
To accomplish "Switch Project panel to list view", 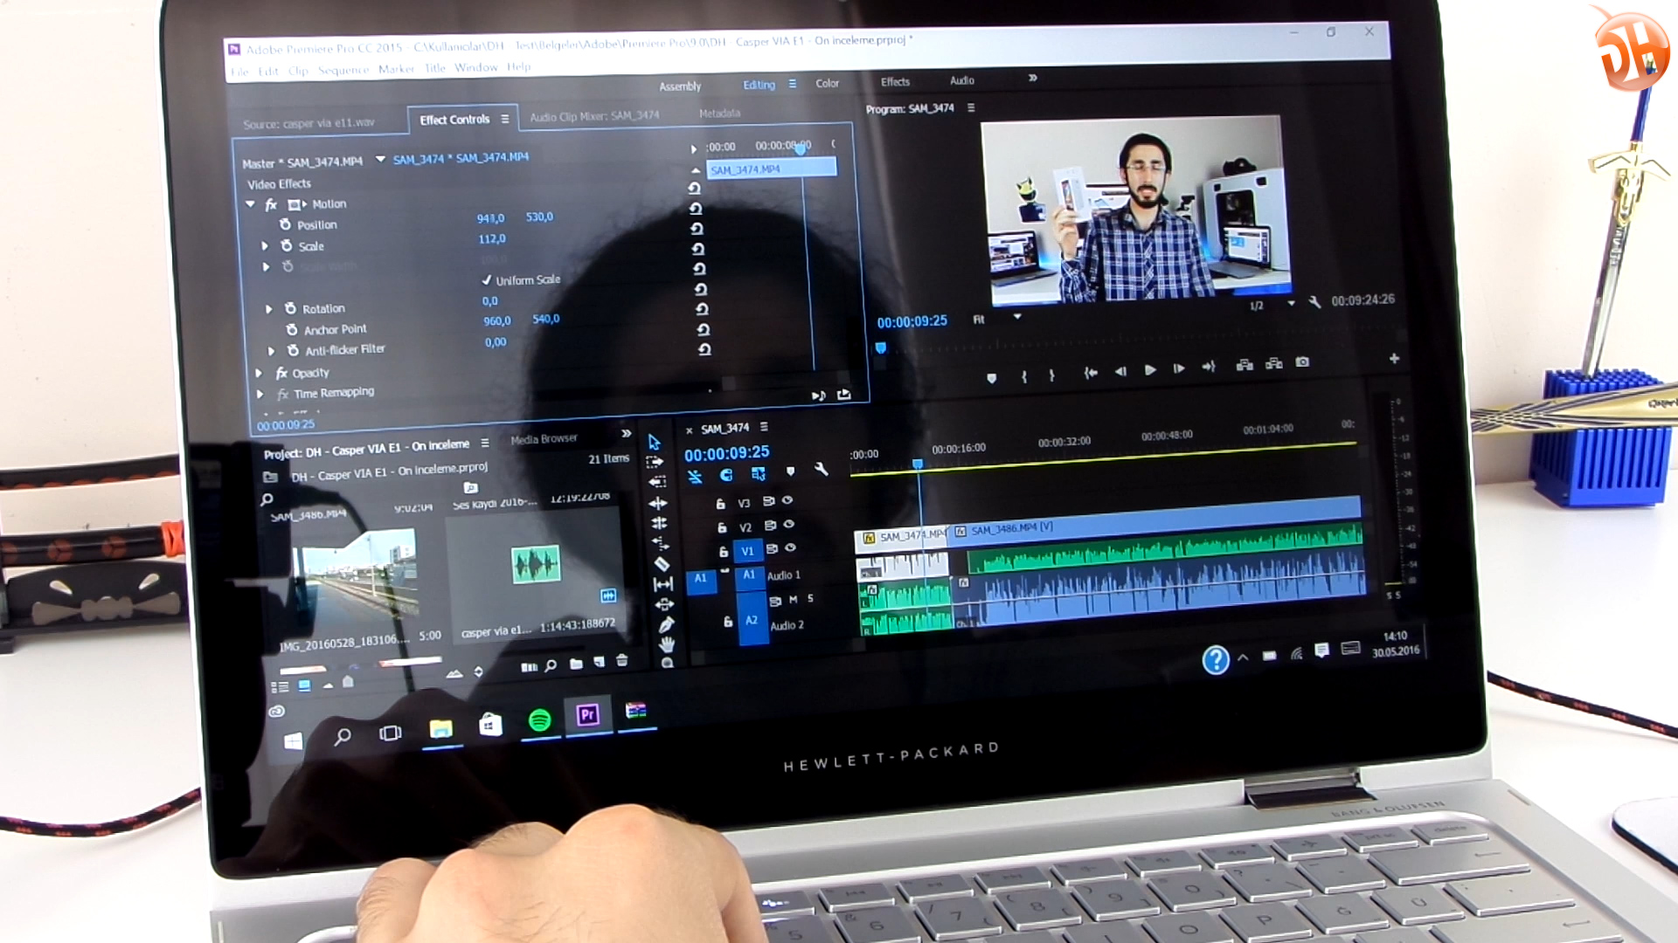I will (x=280, y=687).
